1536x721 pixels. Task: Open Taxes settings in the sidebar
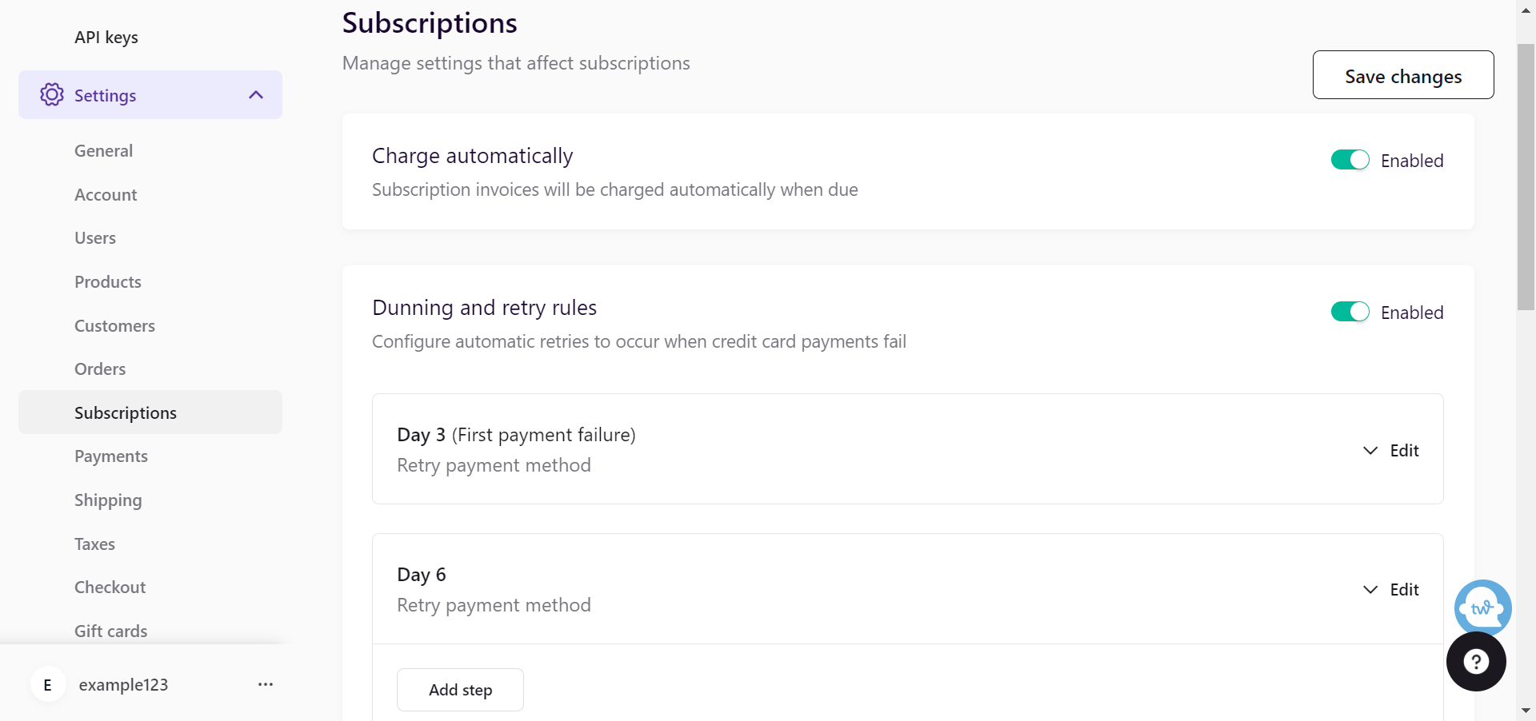point(95,544)
